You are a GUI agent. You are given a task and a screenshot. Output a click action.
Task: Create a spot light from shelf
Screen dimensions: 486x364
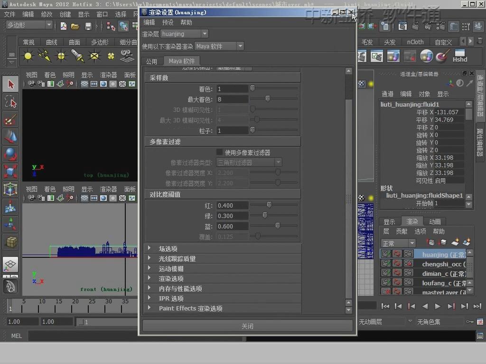click(x=77, y=56)
